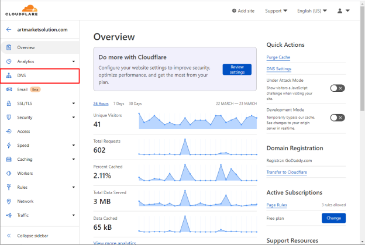Click the Transfer to Cloudflare link
The width and height of the screenshot is (365, 245).
tap(287, 172)
